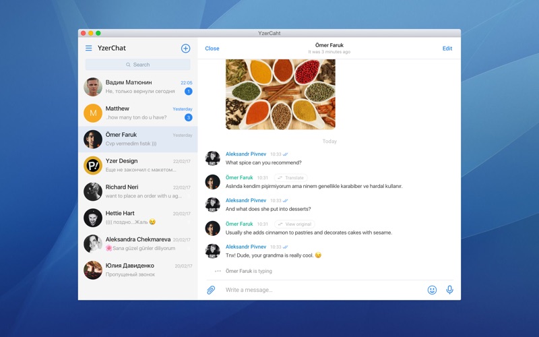Click the Ömer Faruk name in chat header
Image resolution: width=539 pixels, height=337 pixels.
329,45
